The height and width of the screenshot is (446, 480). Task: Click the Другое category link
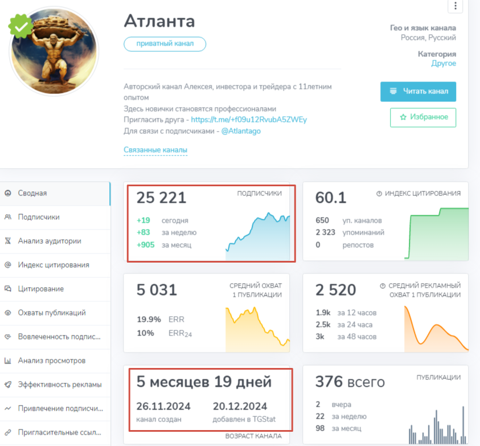[444, 63]
